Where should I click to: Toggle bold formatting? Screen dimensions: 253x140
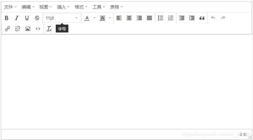7,18
